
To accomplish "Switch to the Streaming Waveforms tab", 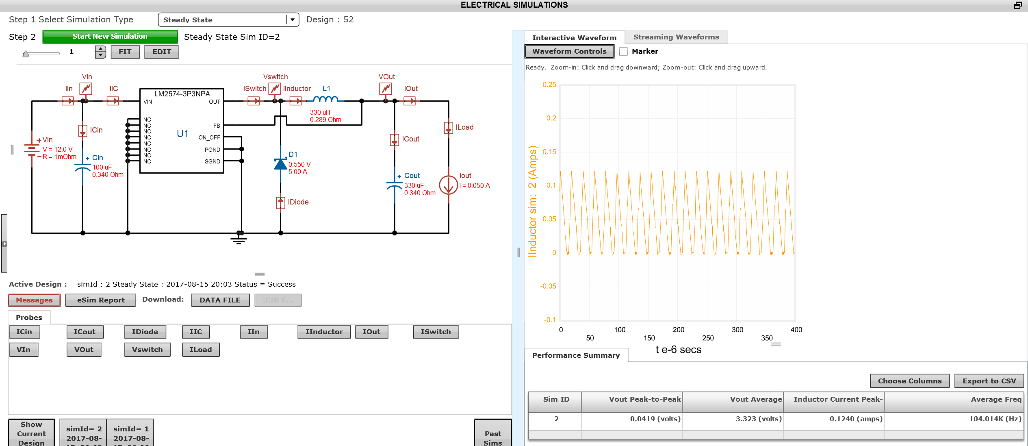I will pos(676,37).
